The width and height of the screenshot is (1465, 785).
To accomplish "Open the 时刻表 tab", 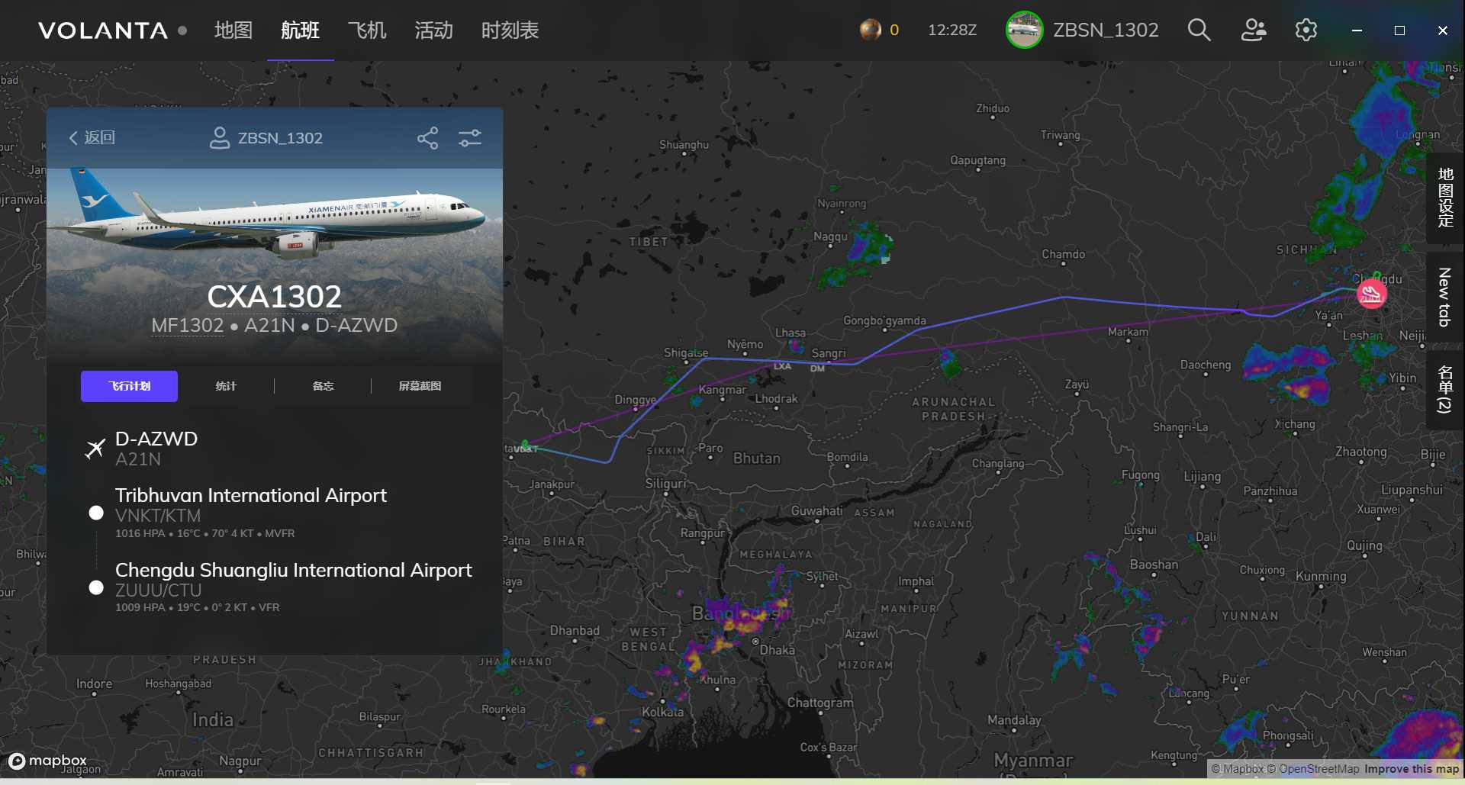I will tap(510, 31).
